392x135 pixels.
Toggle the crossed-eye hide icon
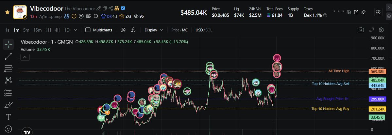(x=349, y=12)
